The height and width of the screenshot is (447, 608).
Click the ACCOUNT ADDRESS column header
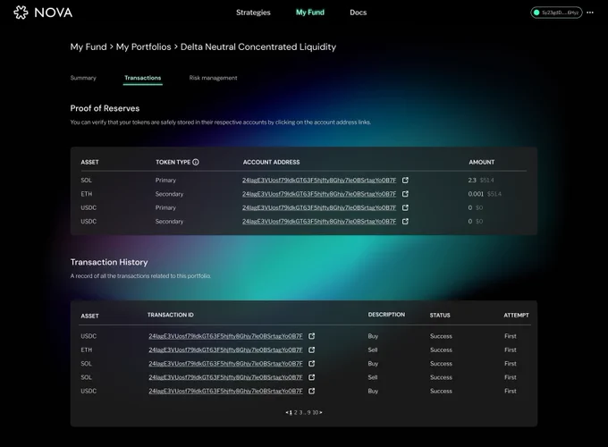pyautogui.click(x=272, y=162)
